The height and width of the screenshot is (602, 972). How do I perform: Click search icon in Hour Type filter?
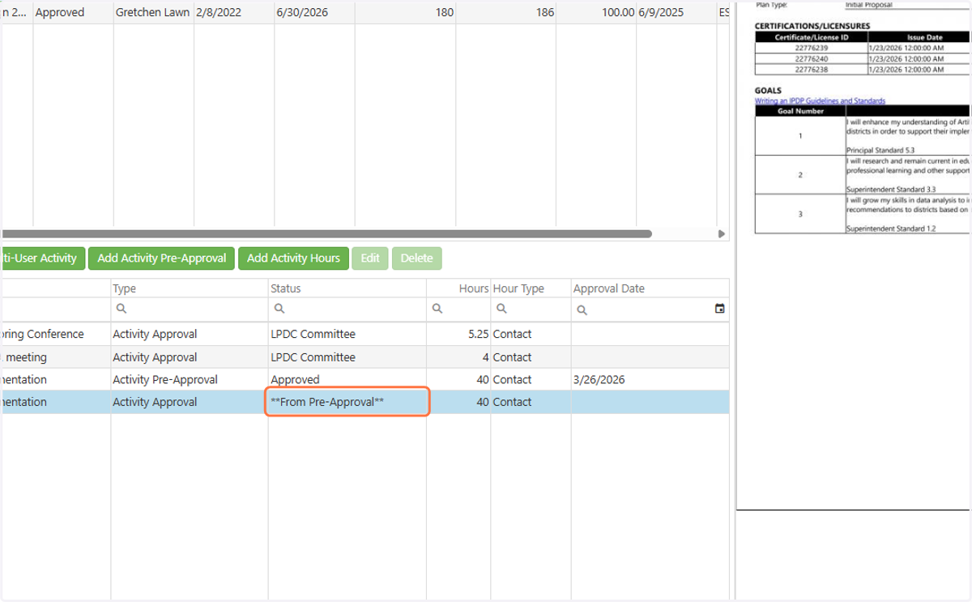(502, 309)
